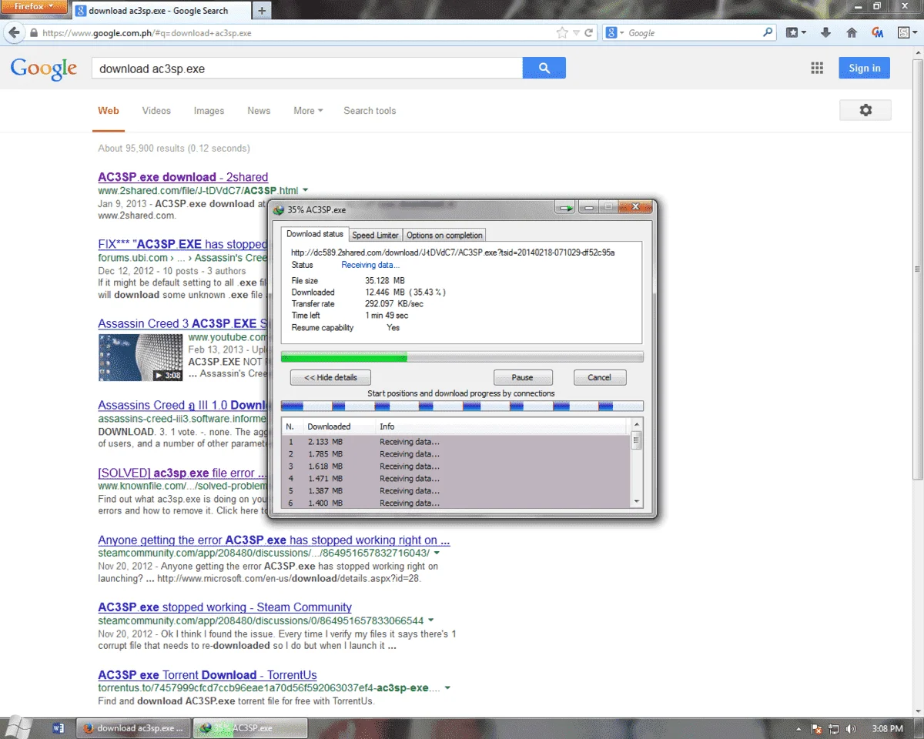Switch to Download status tab in dialog
Screen dimensions: 924x739
click(x=315, y=234)
